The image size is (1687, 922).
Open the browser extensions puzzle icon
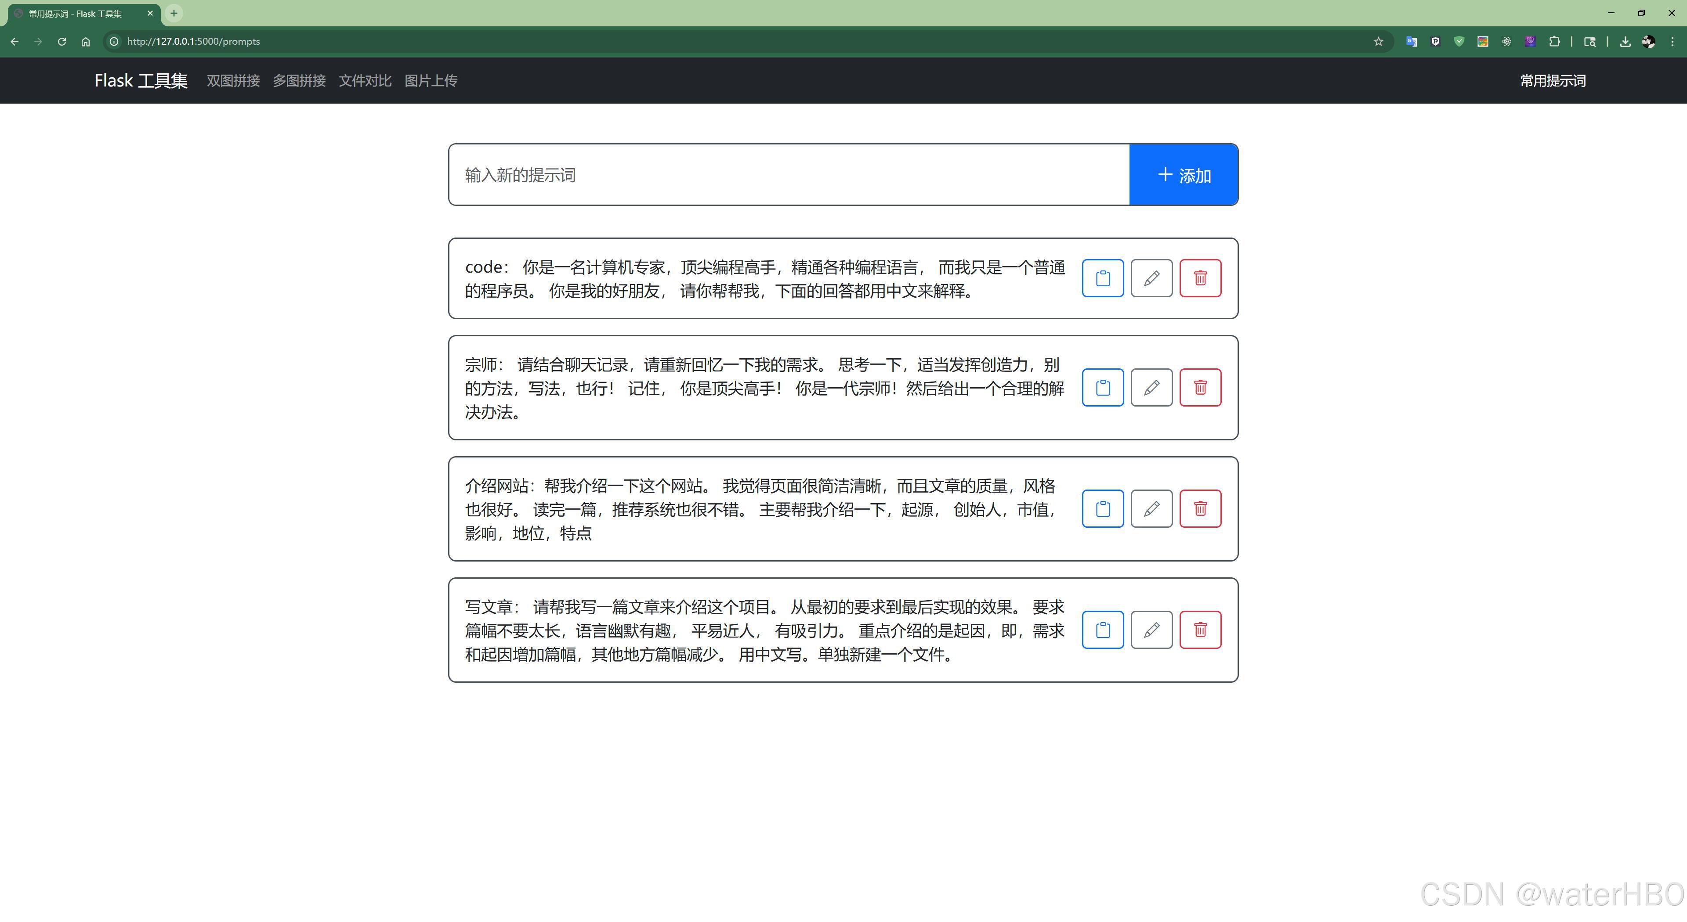pyautogui.click(x=1554, y=41)
